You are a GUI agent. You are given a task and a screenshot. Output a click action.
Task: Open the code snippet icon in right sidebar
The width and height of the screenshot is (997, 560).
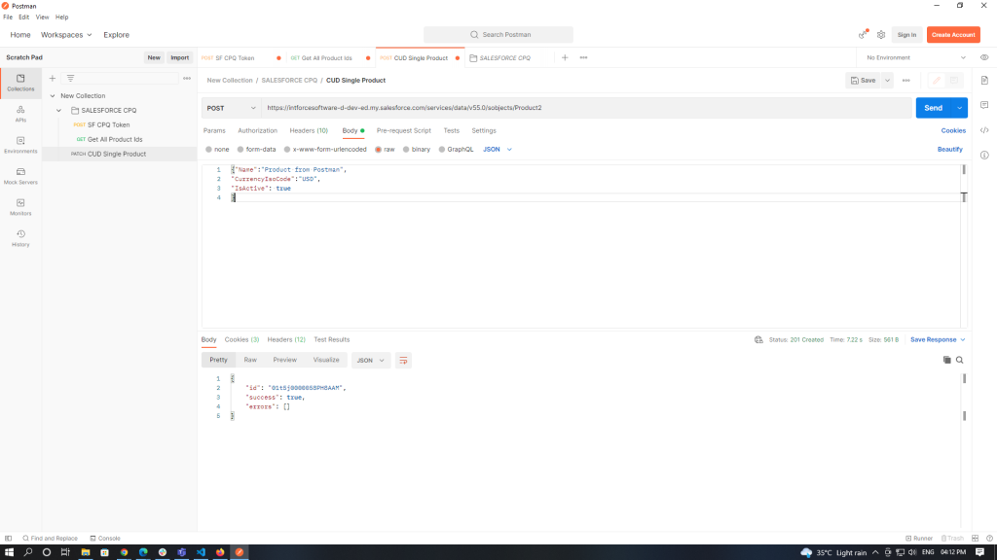[984, 130]
